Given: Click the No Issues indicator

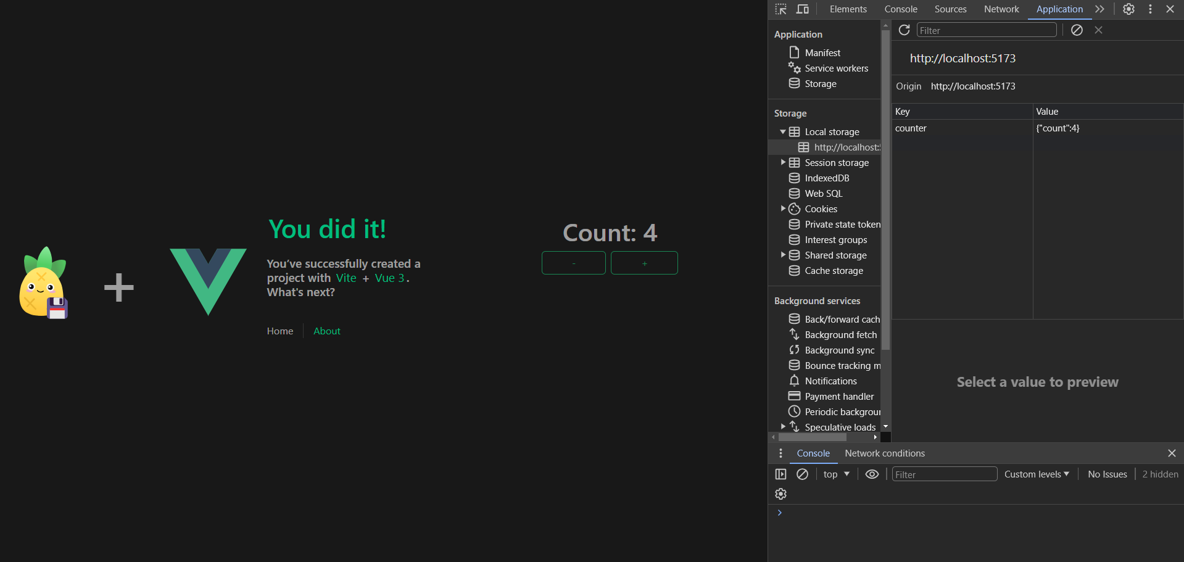Looking at the screenshot, I should click(x=1107, y=474).
